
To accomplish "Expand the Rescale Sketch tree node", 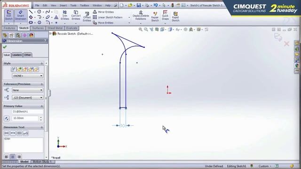I will tap(50, 33).
